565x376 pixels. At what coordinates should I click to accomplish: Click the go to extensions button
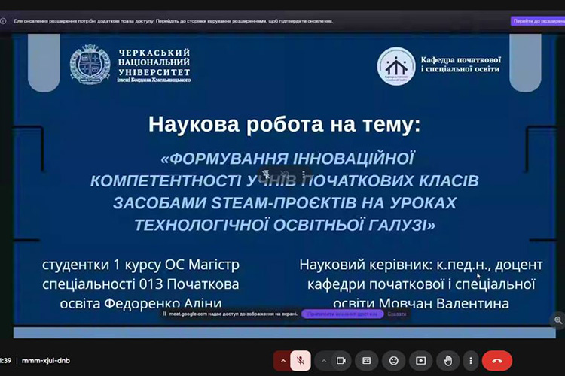536,21
